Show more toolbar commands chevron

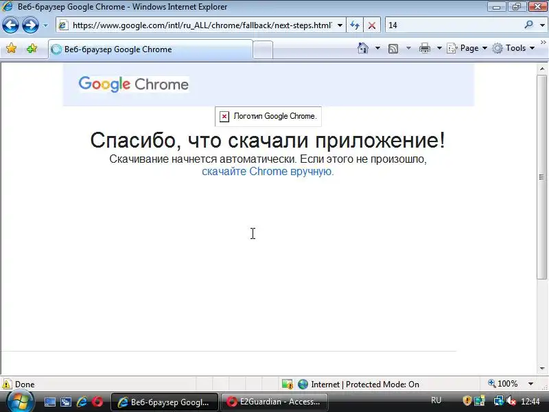(x=544, y=43)
